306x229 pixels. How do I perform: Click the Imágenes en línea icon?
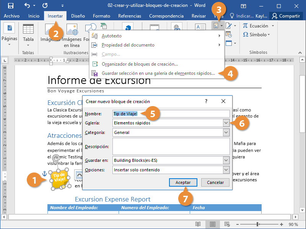[72, 30]
